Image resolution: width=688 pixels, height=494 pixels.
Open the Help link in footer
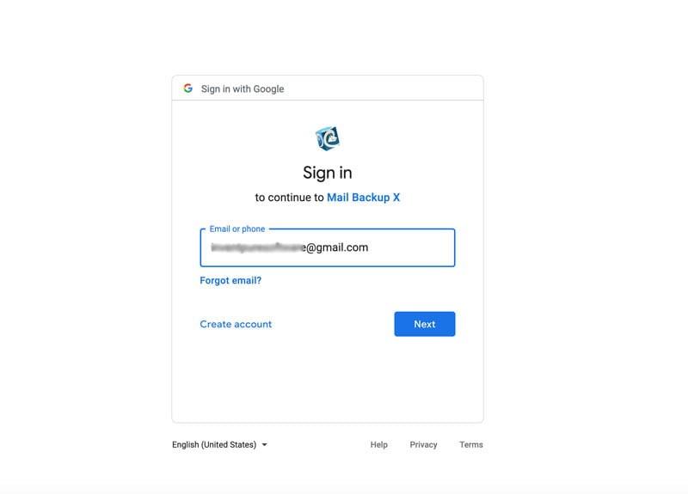click(x=378, y=444)
